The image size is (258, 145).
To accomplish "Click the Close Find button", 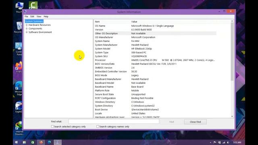I will coord(195,122).
